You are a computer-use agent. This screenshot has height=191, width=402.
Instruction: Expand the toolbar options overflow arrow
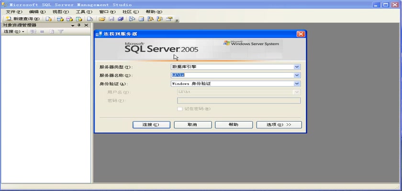coord(177,21)
